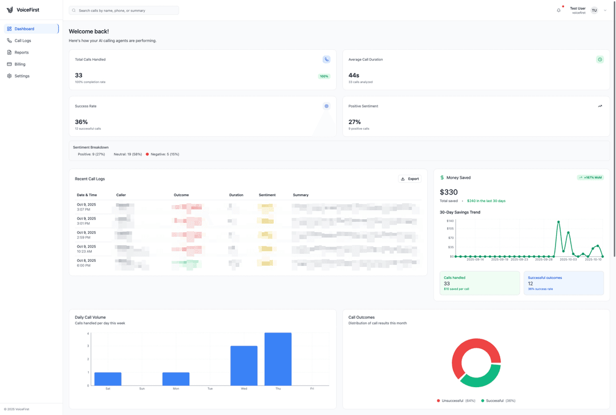This screenshot has height=415, width=616.
Task: Select Dashboard in the sidebar menu
Action: (24, 28)
